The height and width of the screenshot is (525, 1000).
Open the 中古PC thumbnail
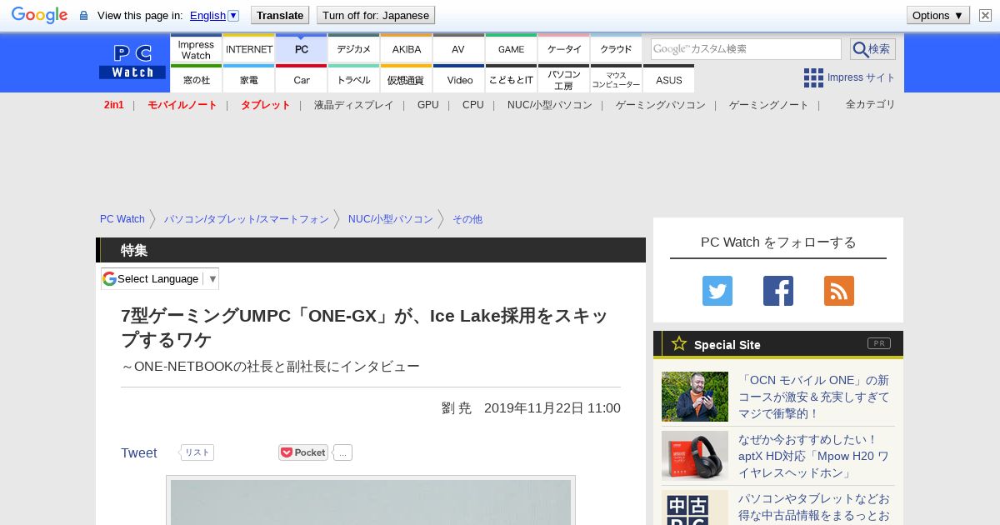tap(695, 507)
